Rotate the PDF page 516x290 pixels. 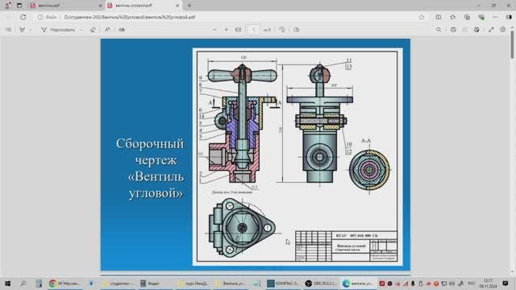(281, 30)
